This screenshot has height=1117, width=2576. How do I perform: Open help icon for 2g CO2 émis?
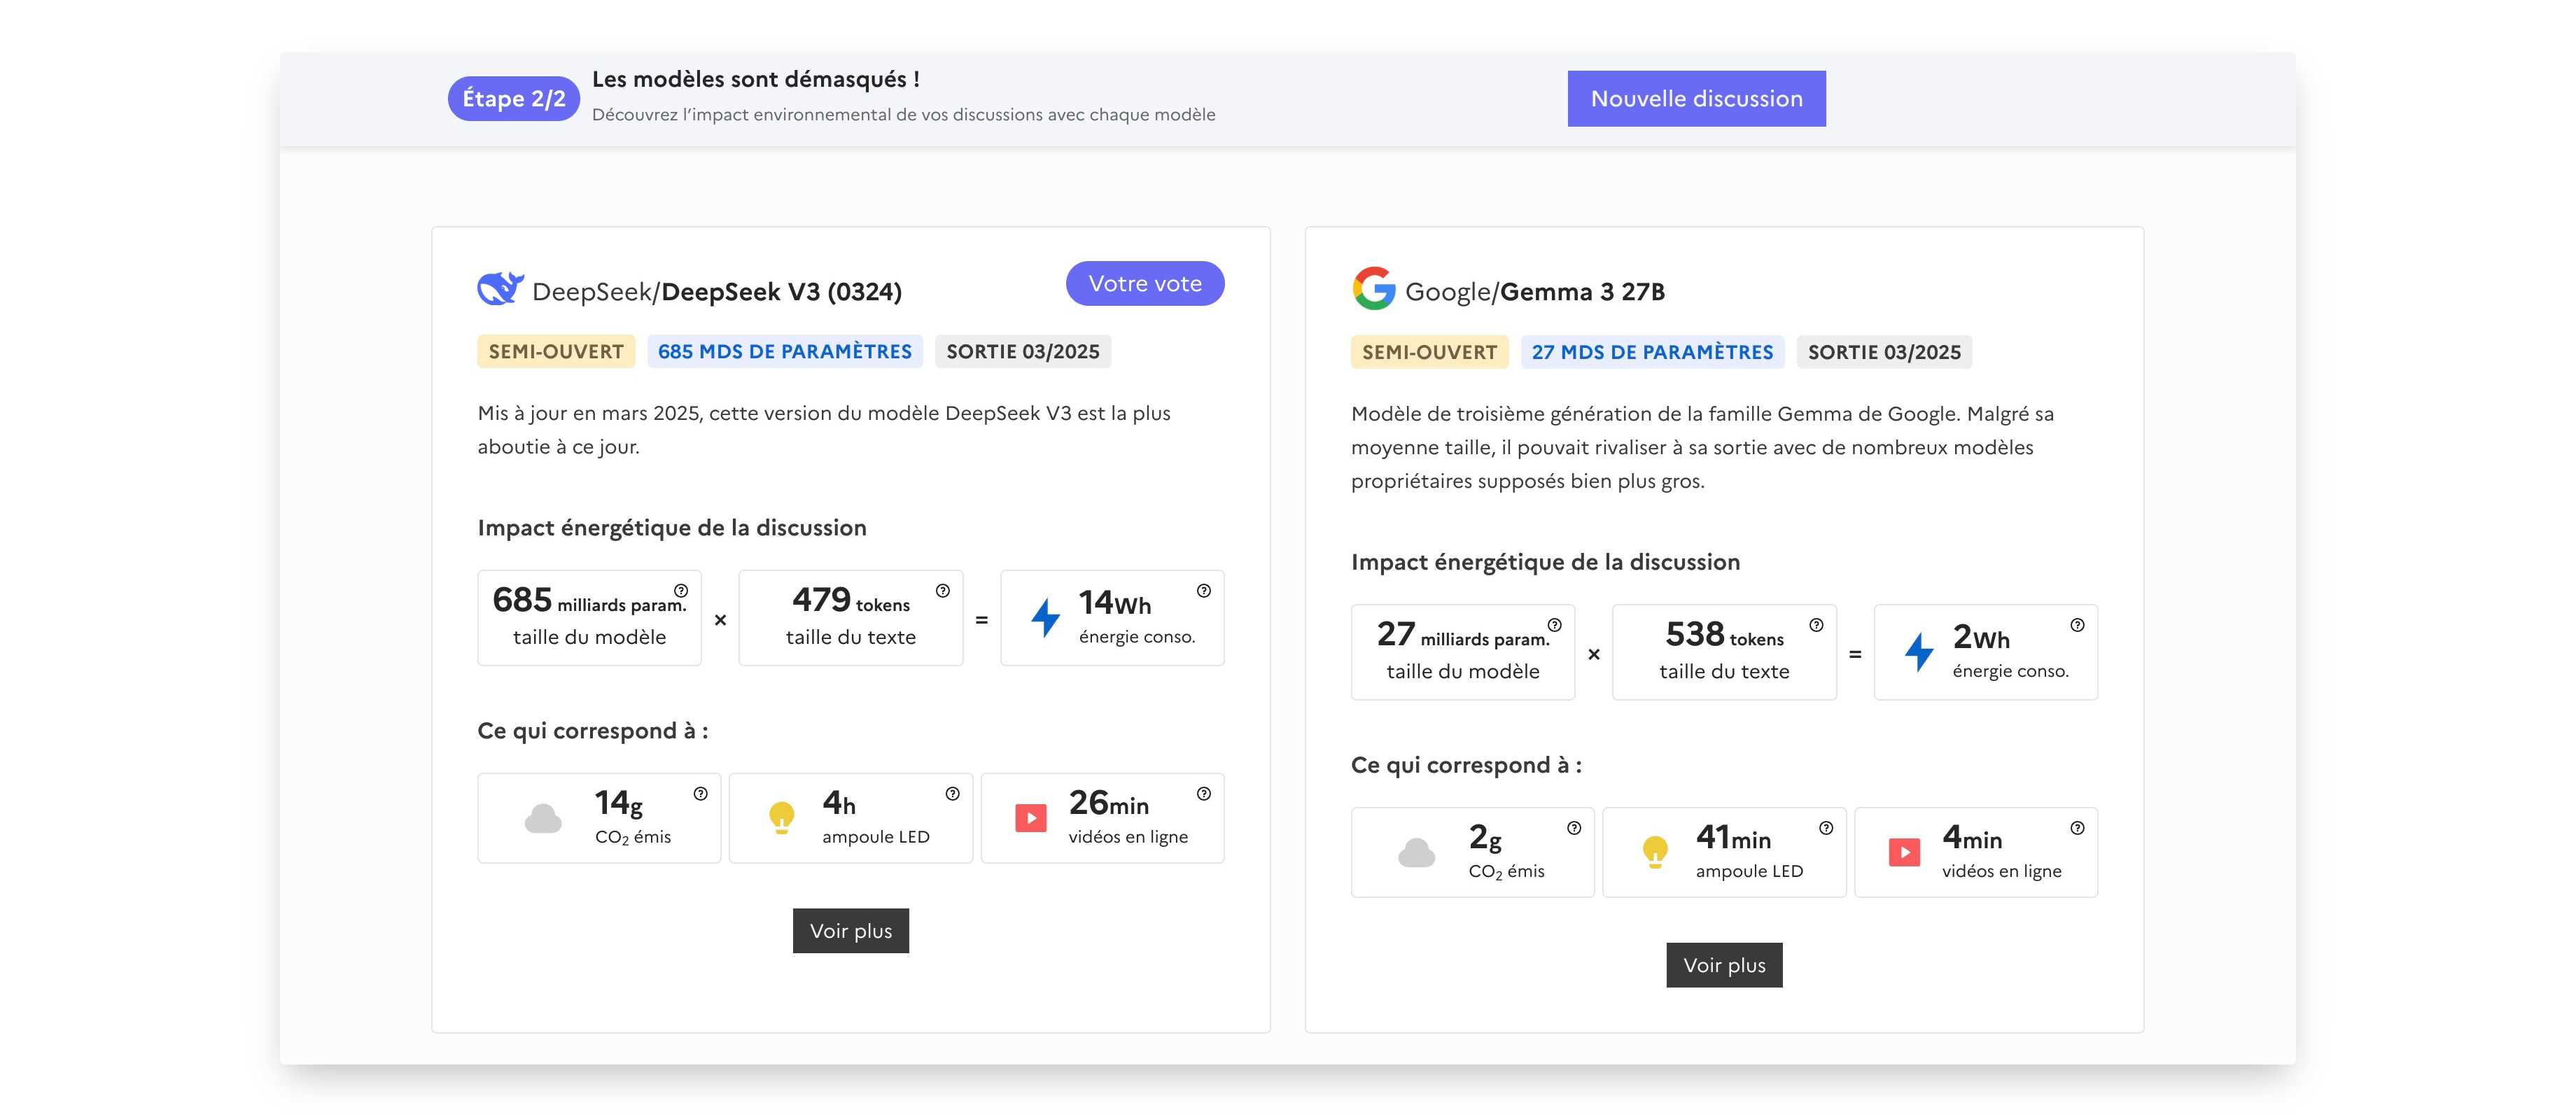pyautogui.click(x=1574, y=827)
